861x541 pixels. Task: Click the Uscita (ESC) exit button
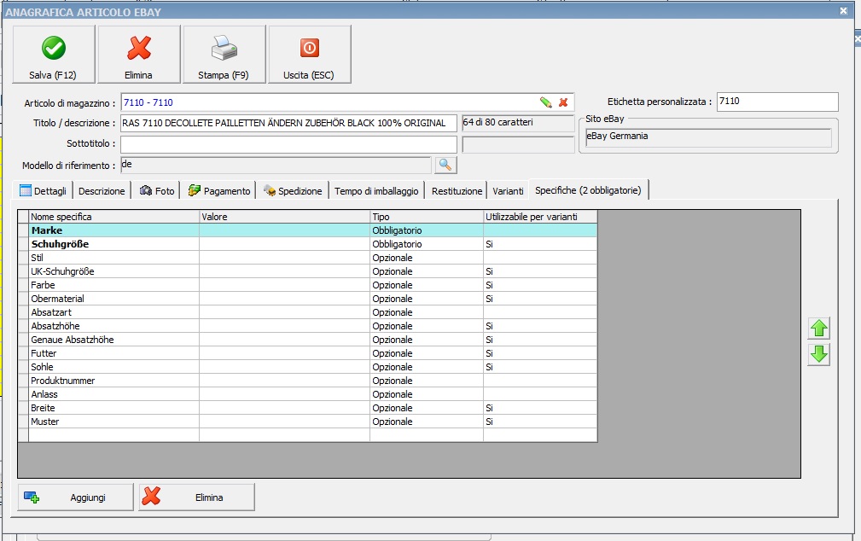coord(309,55)
